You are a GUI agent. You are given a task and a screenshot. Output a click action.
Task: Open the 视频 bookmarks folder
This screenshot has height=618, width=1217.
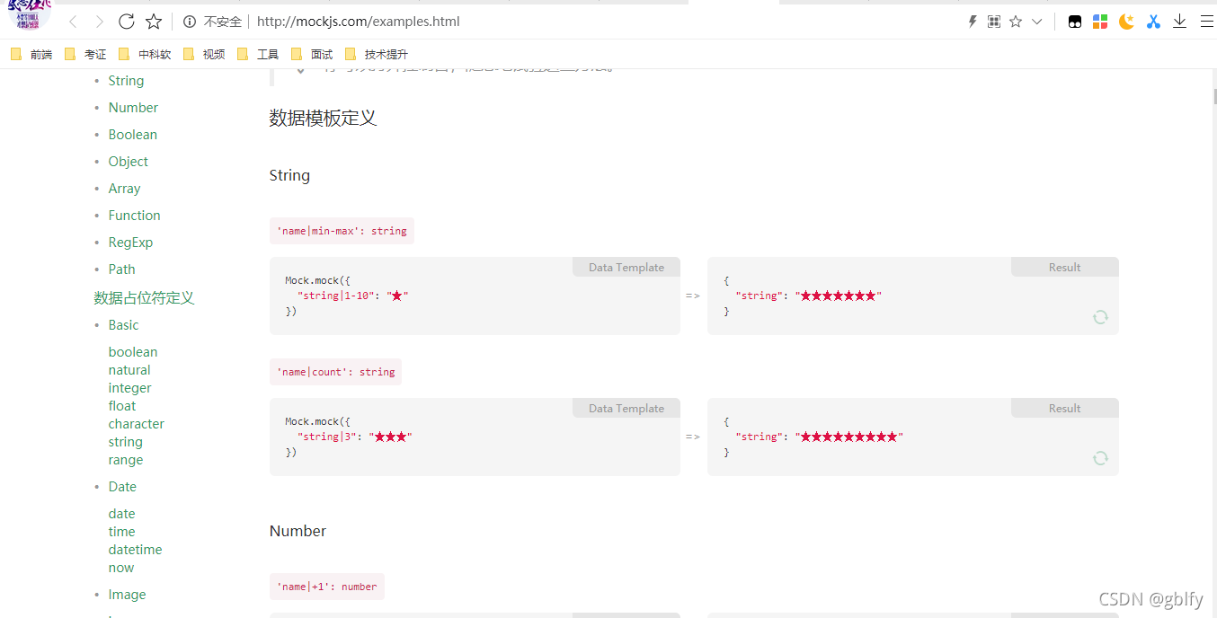point(204,54)
